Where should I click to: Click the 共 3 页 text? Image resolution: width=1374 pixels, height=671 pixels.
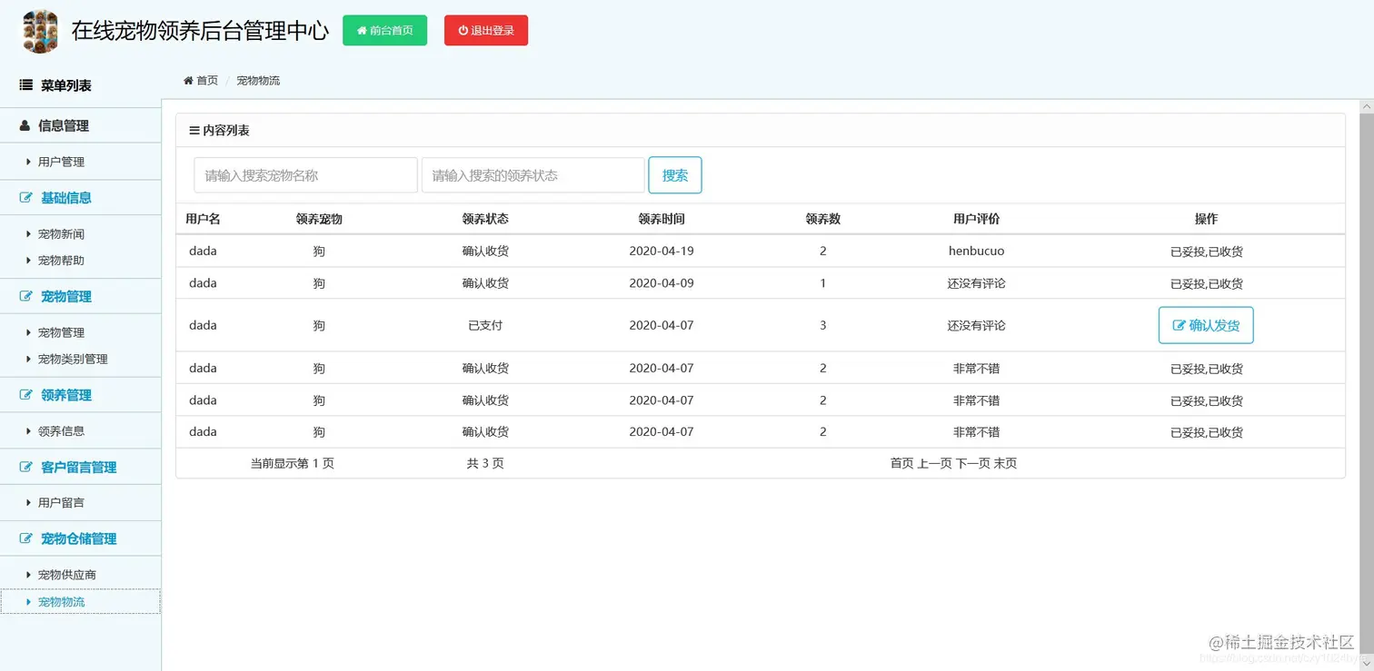click(485, 463)
